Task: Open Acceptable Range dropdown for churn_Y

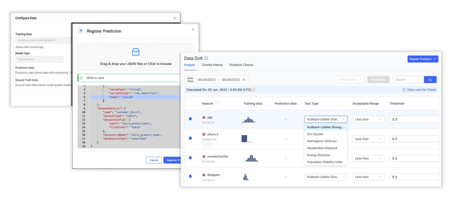Action: point(368,139)
